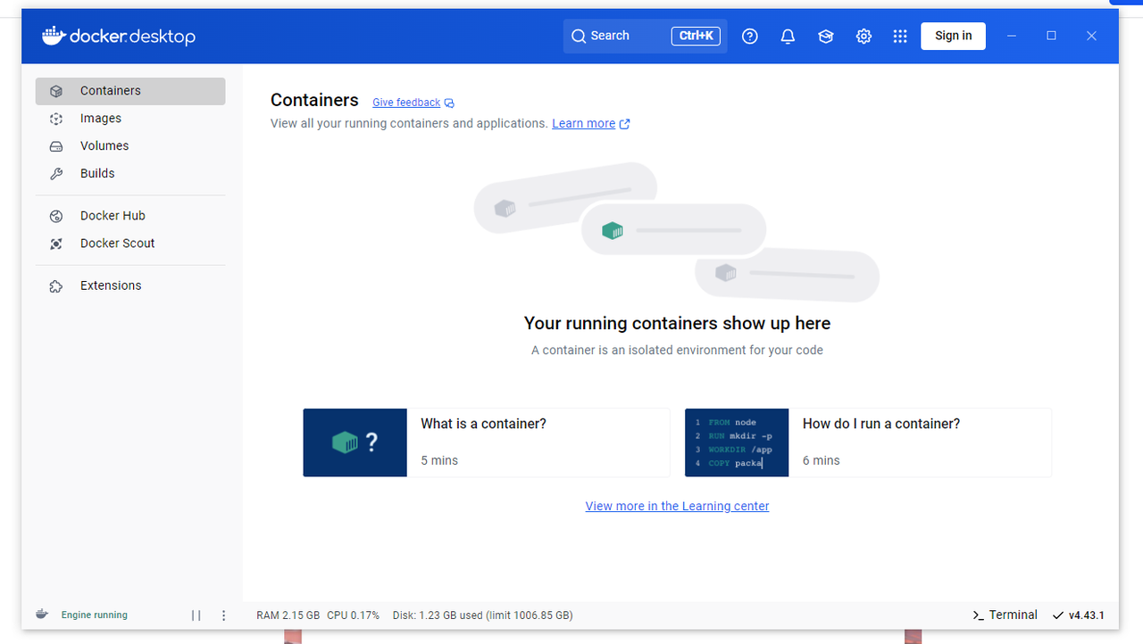Open the apps grid icon

pos(900,37)
